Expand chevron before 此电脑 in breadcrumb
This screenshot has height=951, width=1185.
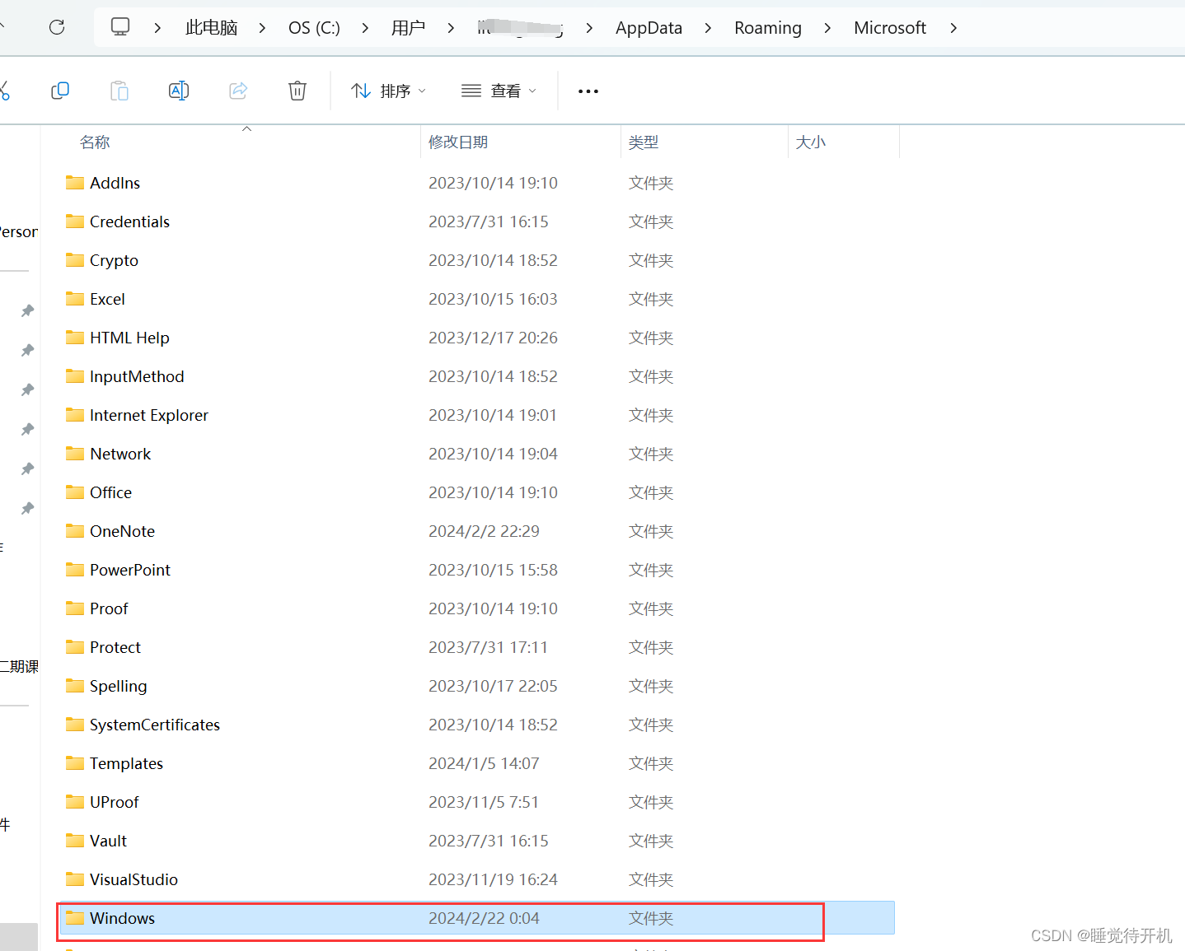point(157,28)
